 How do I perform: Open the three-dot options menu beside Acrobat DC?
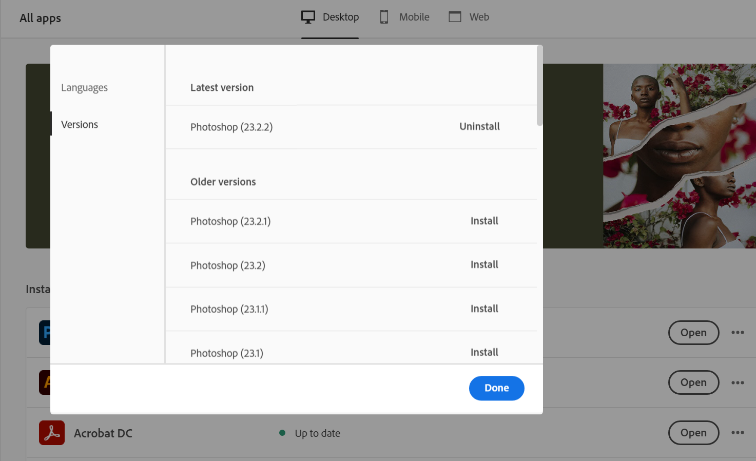[x=738, y=433]
